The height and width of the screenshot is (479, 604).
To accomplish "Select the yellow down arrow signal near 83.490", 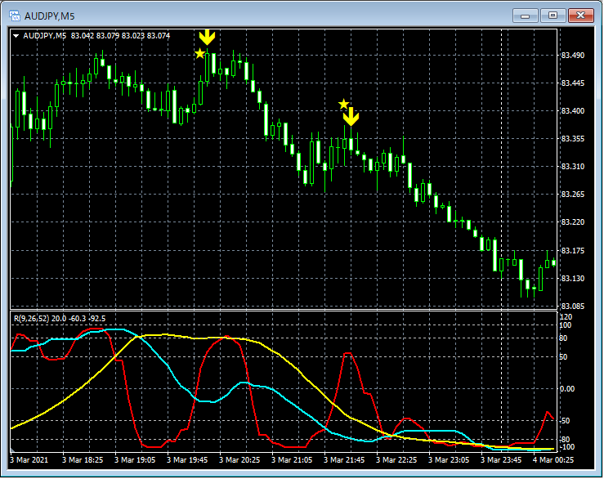I will pyautogui.click(x=207, y=38).
